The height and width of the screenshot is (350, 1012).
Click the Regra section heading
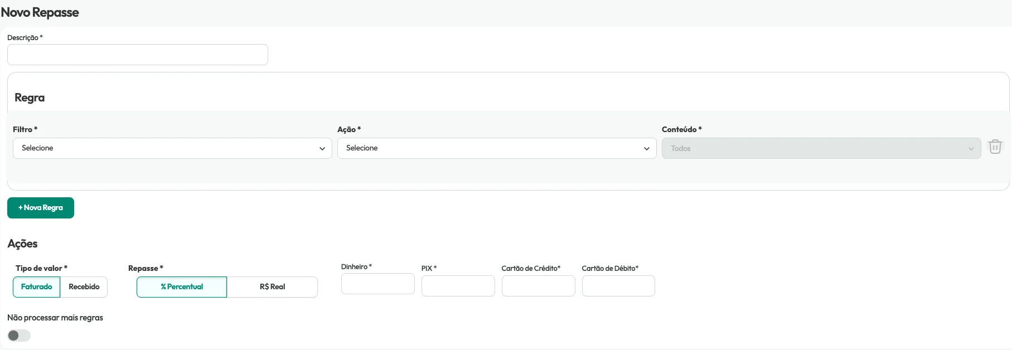pyautogui.click(x=30, y=98)
